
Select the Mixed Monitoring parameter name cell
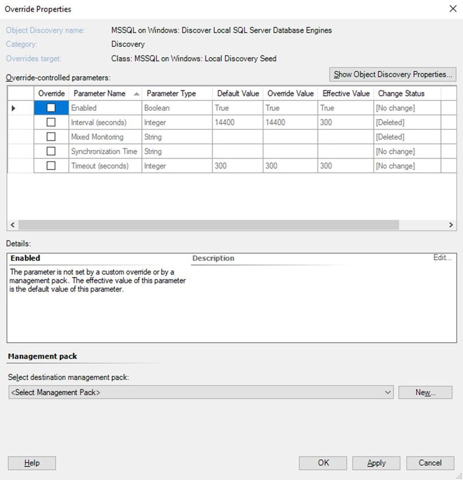coord(105,137)
